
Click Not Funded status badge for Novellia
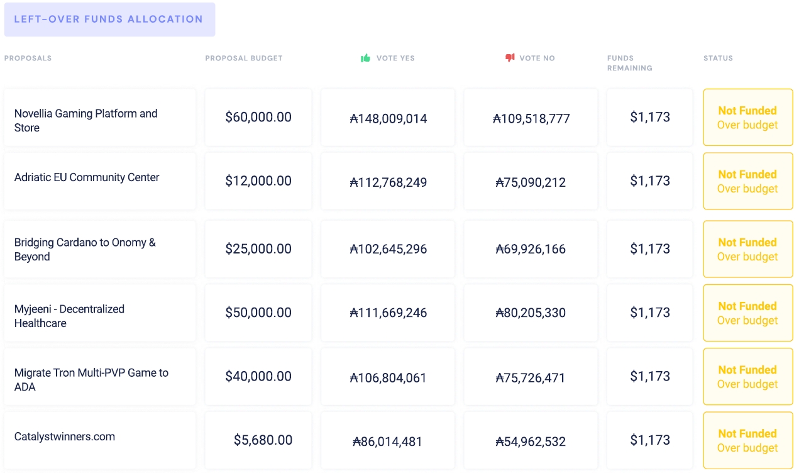747,118
